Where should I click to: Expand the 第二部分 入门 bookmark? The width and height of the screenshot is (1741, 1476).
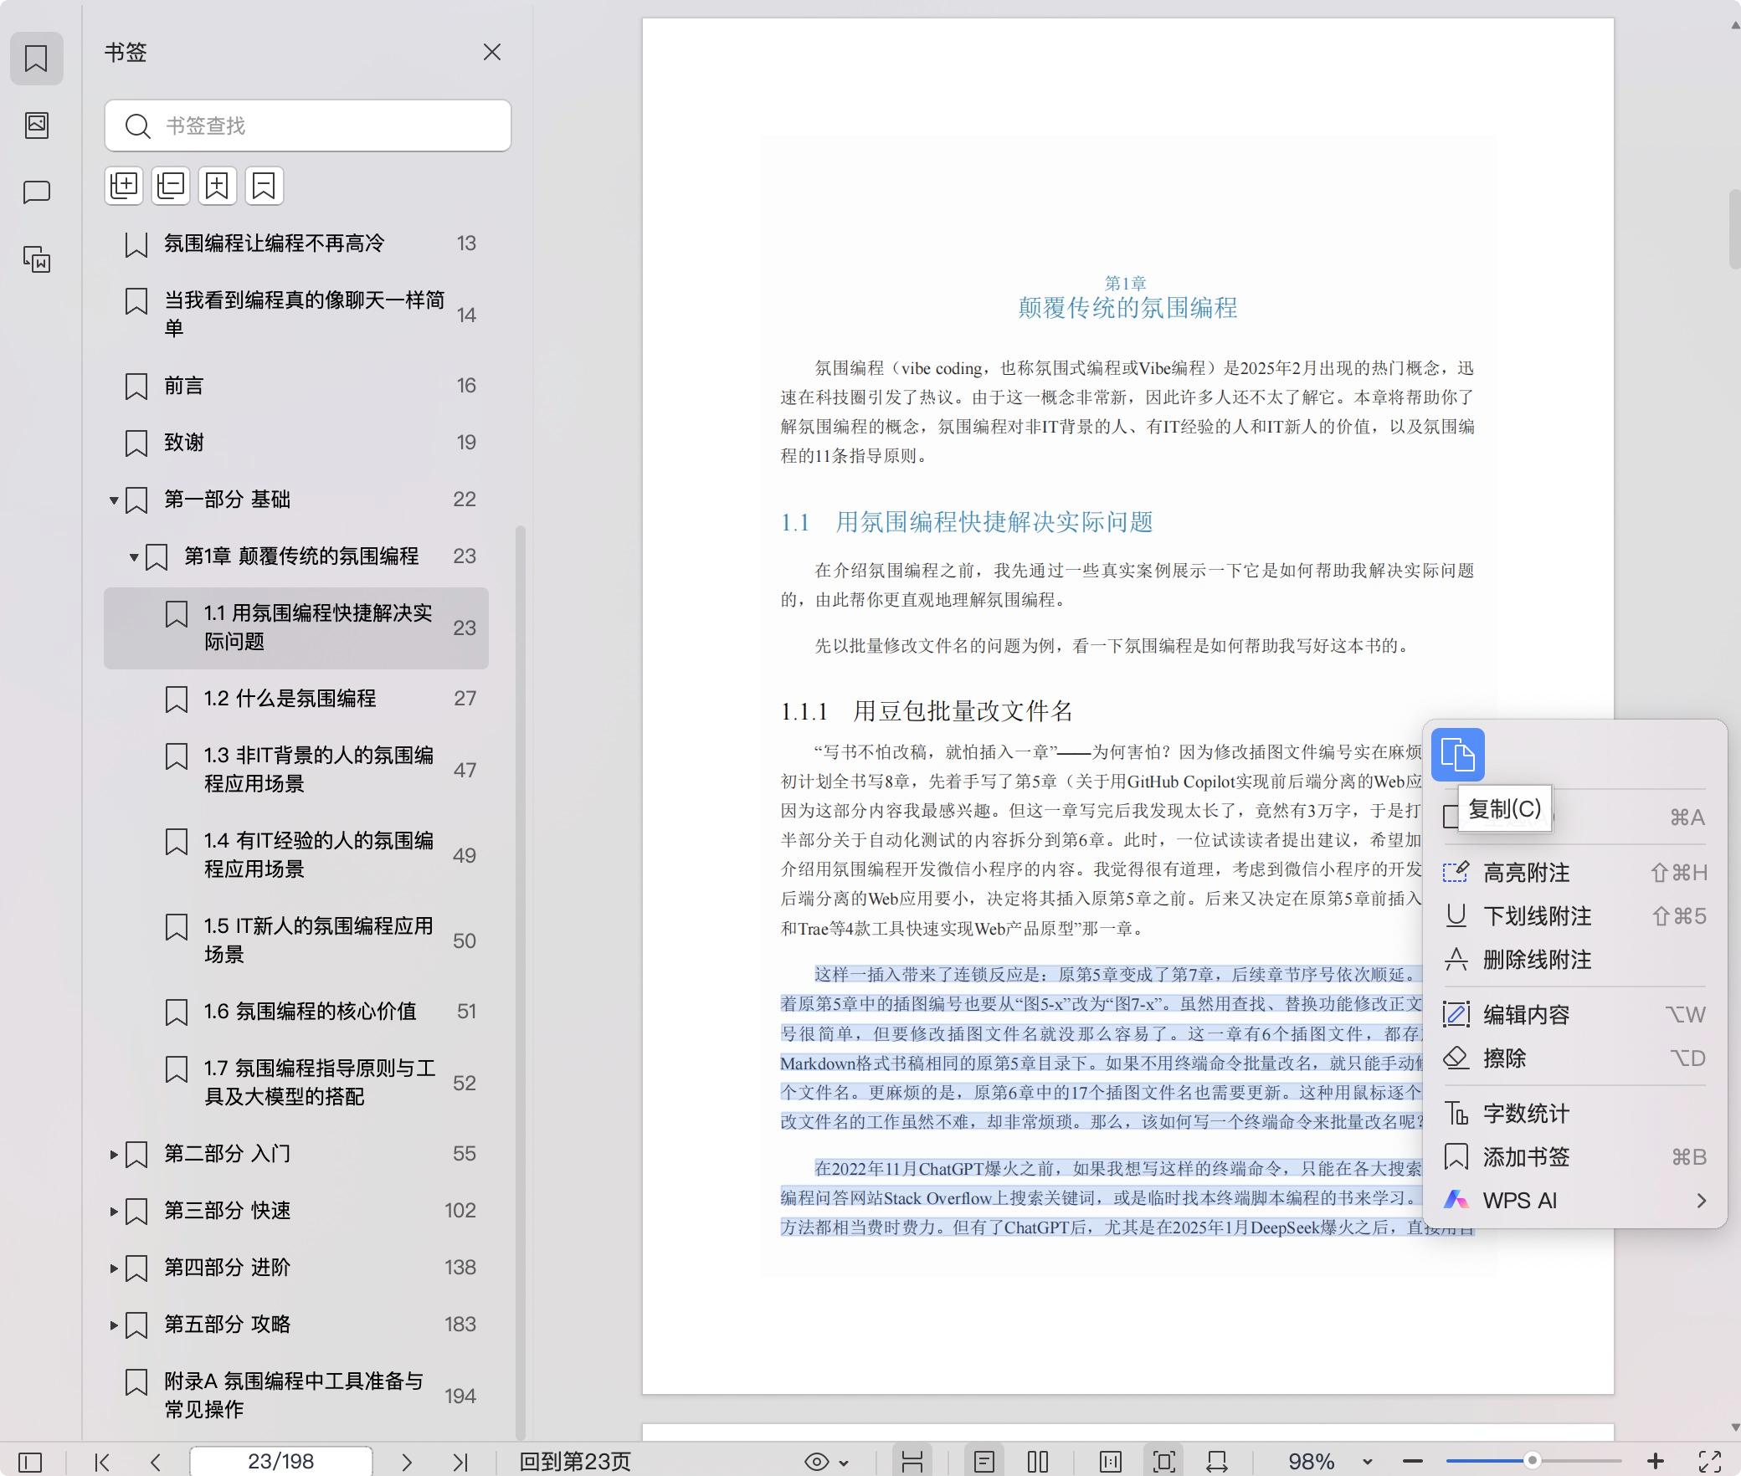(x=114, y=1155)
